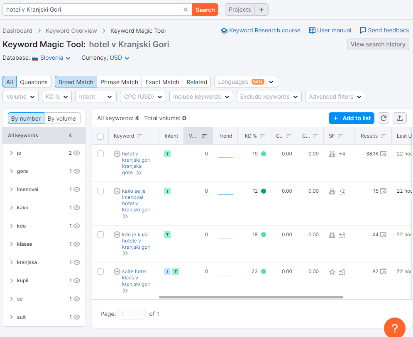The width and height of the screenshot is (413, 337).
Task: Export the keyword list with upload icon
Action: pos(400,118)
